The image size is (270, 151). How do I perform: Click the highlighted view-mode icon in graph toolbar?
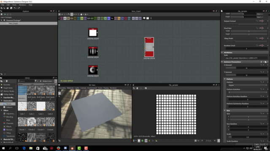(x=72, y=14)
